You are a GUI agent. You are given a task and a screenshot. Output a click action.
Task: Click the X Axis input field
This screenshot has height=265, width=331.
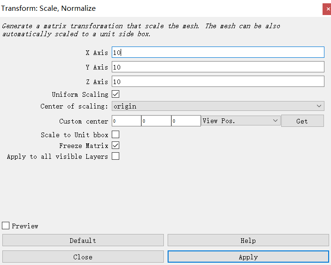218,53
